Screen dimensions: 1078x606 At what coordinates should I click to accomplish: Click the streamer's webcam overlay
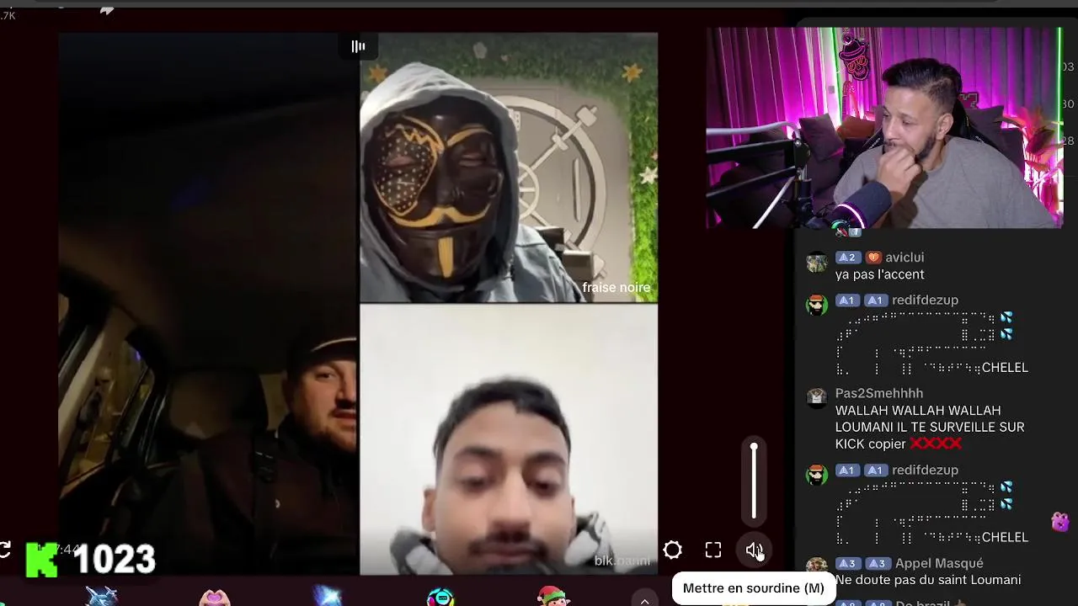(884, 128)
